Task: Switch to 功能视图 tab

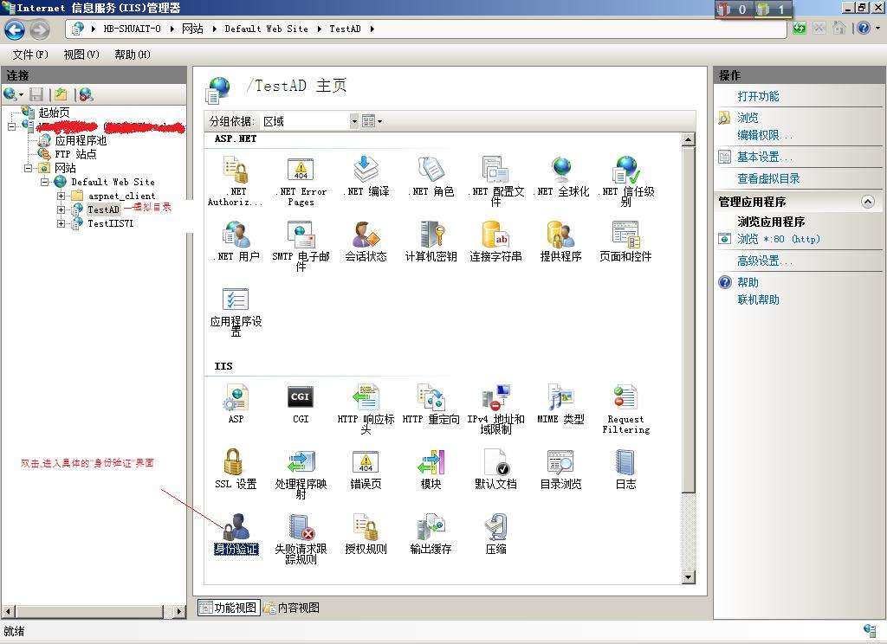Action: pos(229,608)
